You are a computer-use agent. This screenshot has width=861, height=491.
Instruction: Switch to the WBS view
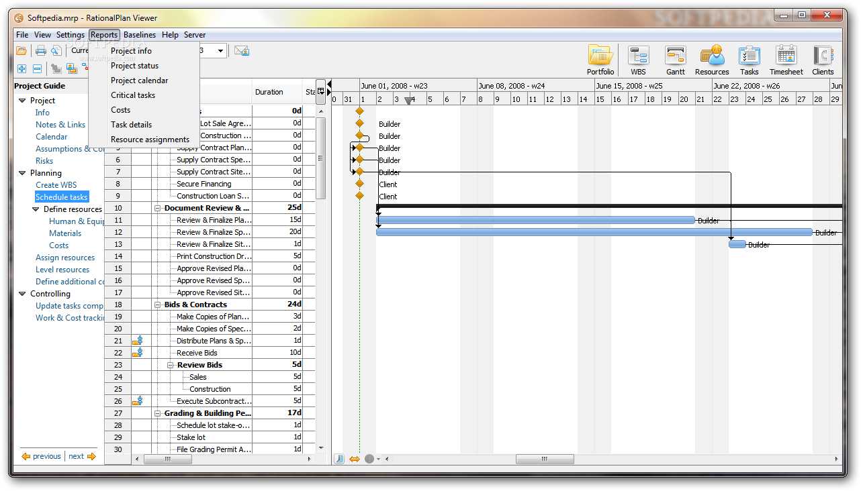638,60
